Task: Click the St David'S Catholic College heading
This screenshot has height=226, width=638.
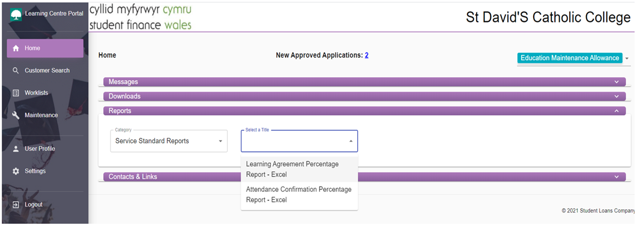Action: coord(548,18)
